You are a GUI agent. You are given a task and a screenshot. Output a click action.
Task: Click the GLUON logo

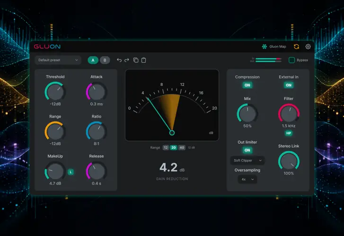(x=47, y=46)
